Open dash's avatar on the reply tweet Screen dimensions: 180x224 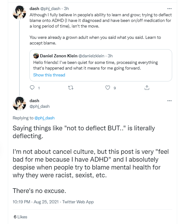pos(19,104)
